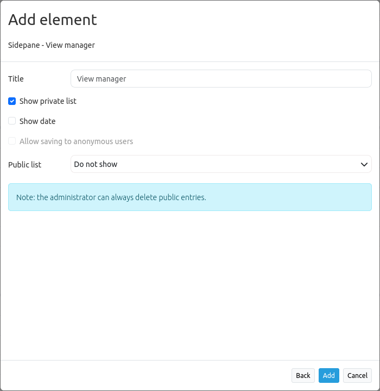Viewport: 380px width, 391px height.
Task: Confirm with the blue Add button
Action: tap(328, 375)
